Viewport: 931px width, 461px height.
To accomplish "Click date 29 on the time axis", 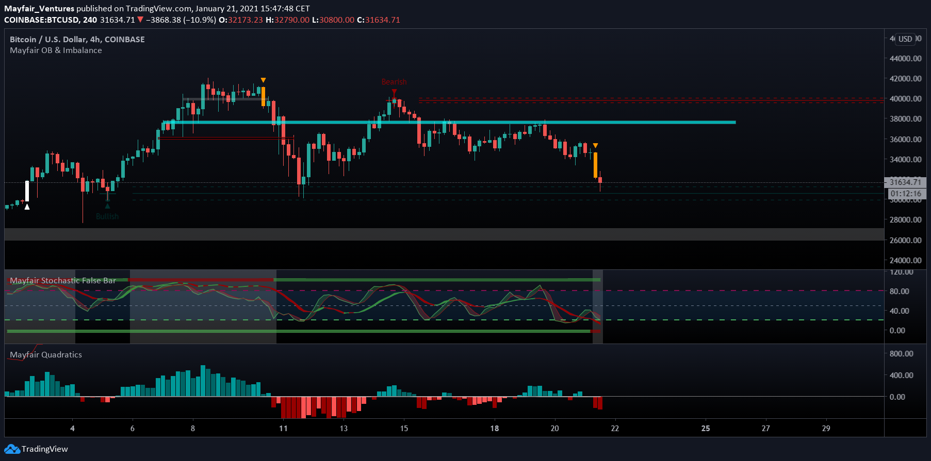I will (826, 428).
